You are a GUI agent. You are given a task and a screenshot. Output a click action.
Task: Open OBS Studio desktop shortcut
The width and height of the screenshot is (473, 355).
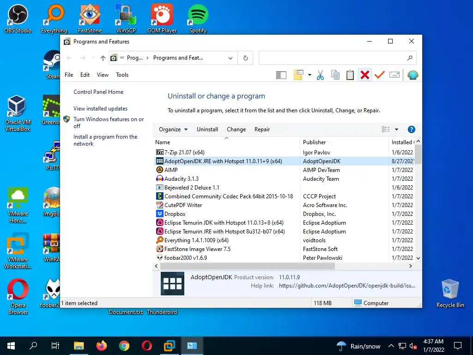point(18,18)
